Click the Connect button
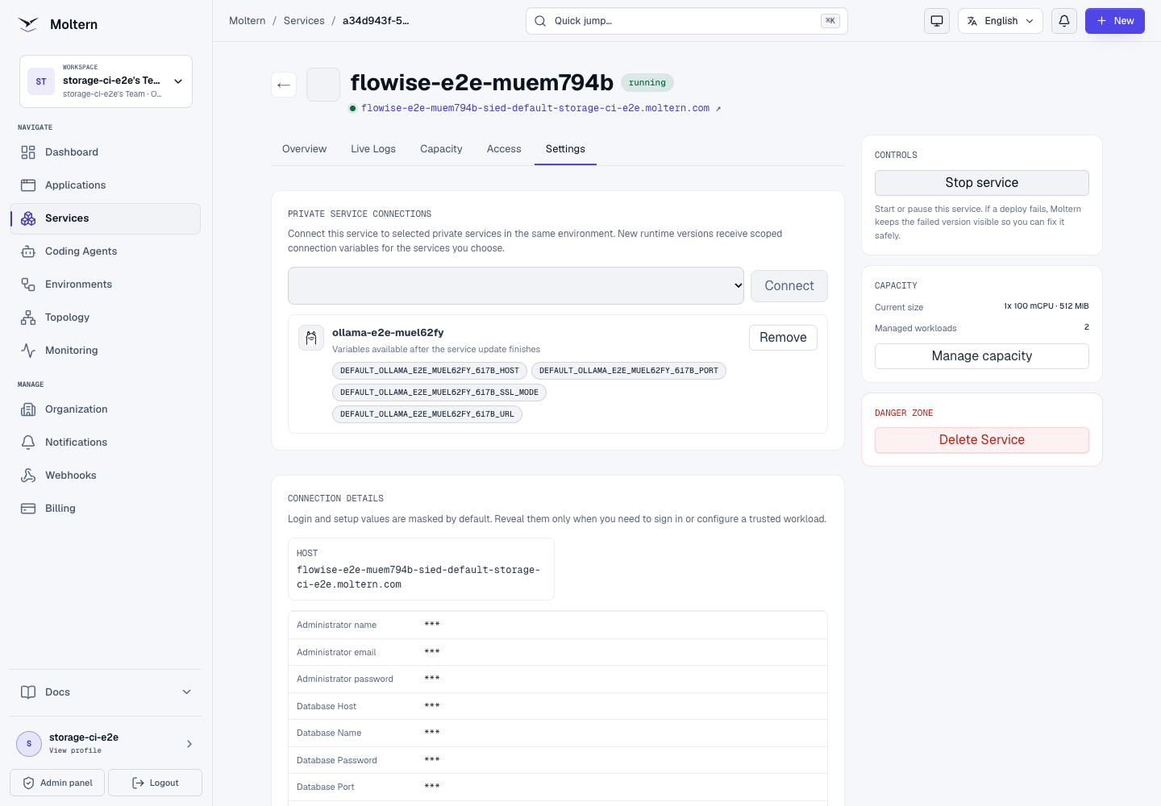 [x=789, y=286]
